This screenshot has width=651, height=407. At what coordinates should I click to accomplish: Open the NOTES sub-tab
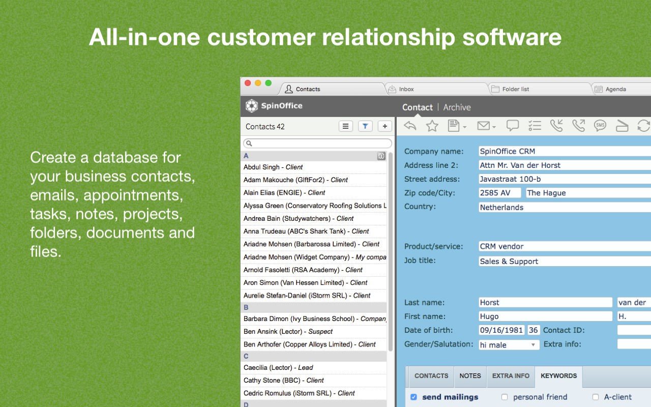pyautogui.click(x=470, y=376)
